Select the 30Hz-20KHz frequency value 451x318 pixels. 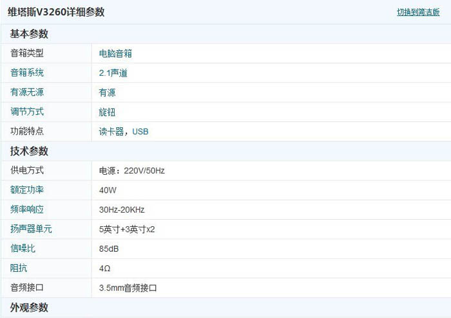coord(122,210)
